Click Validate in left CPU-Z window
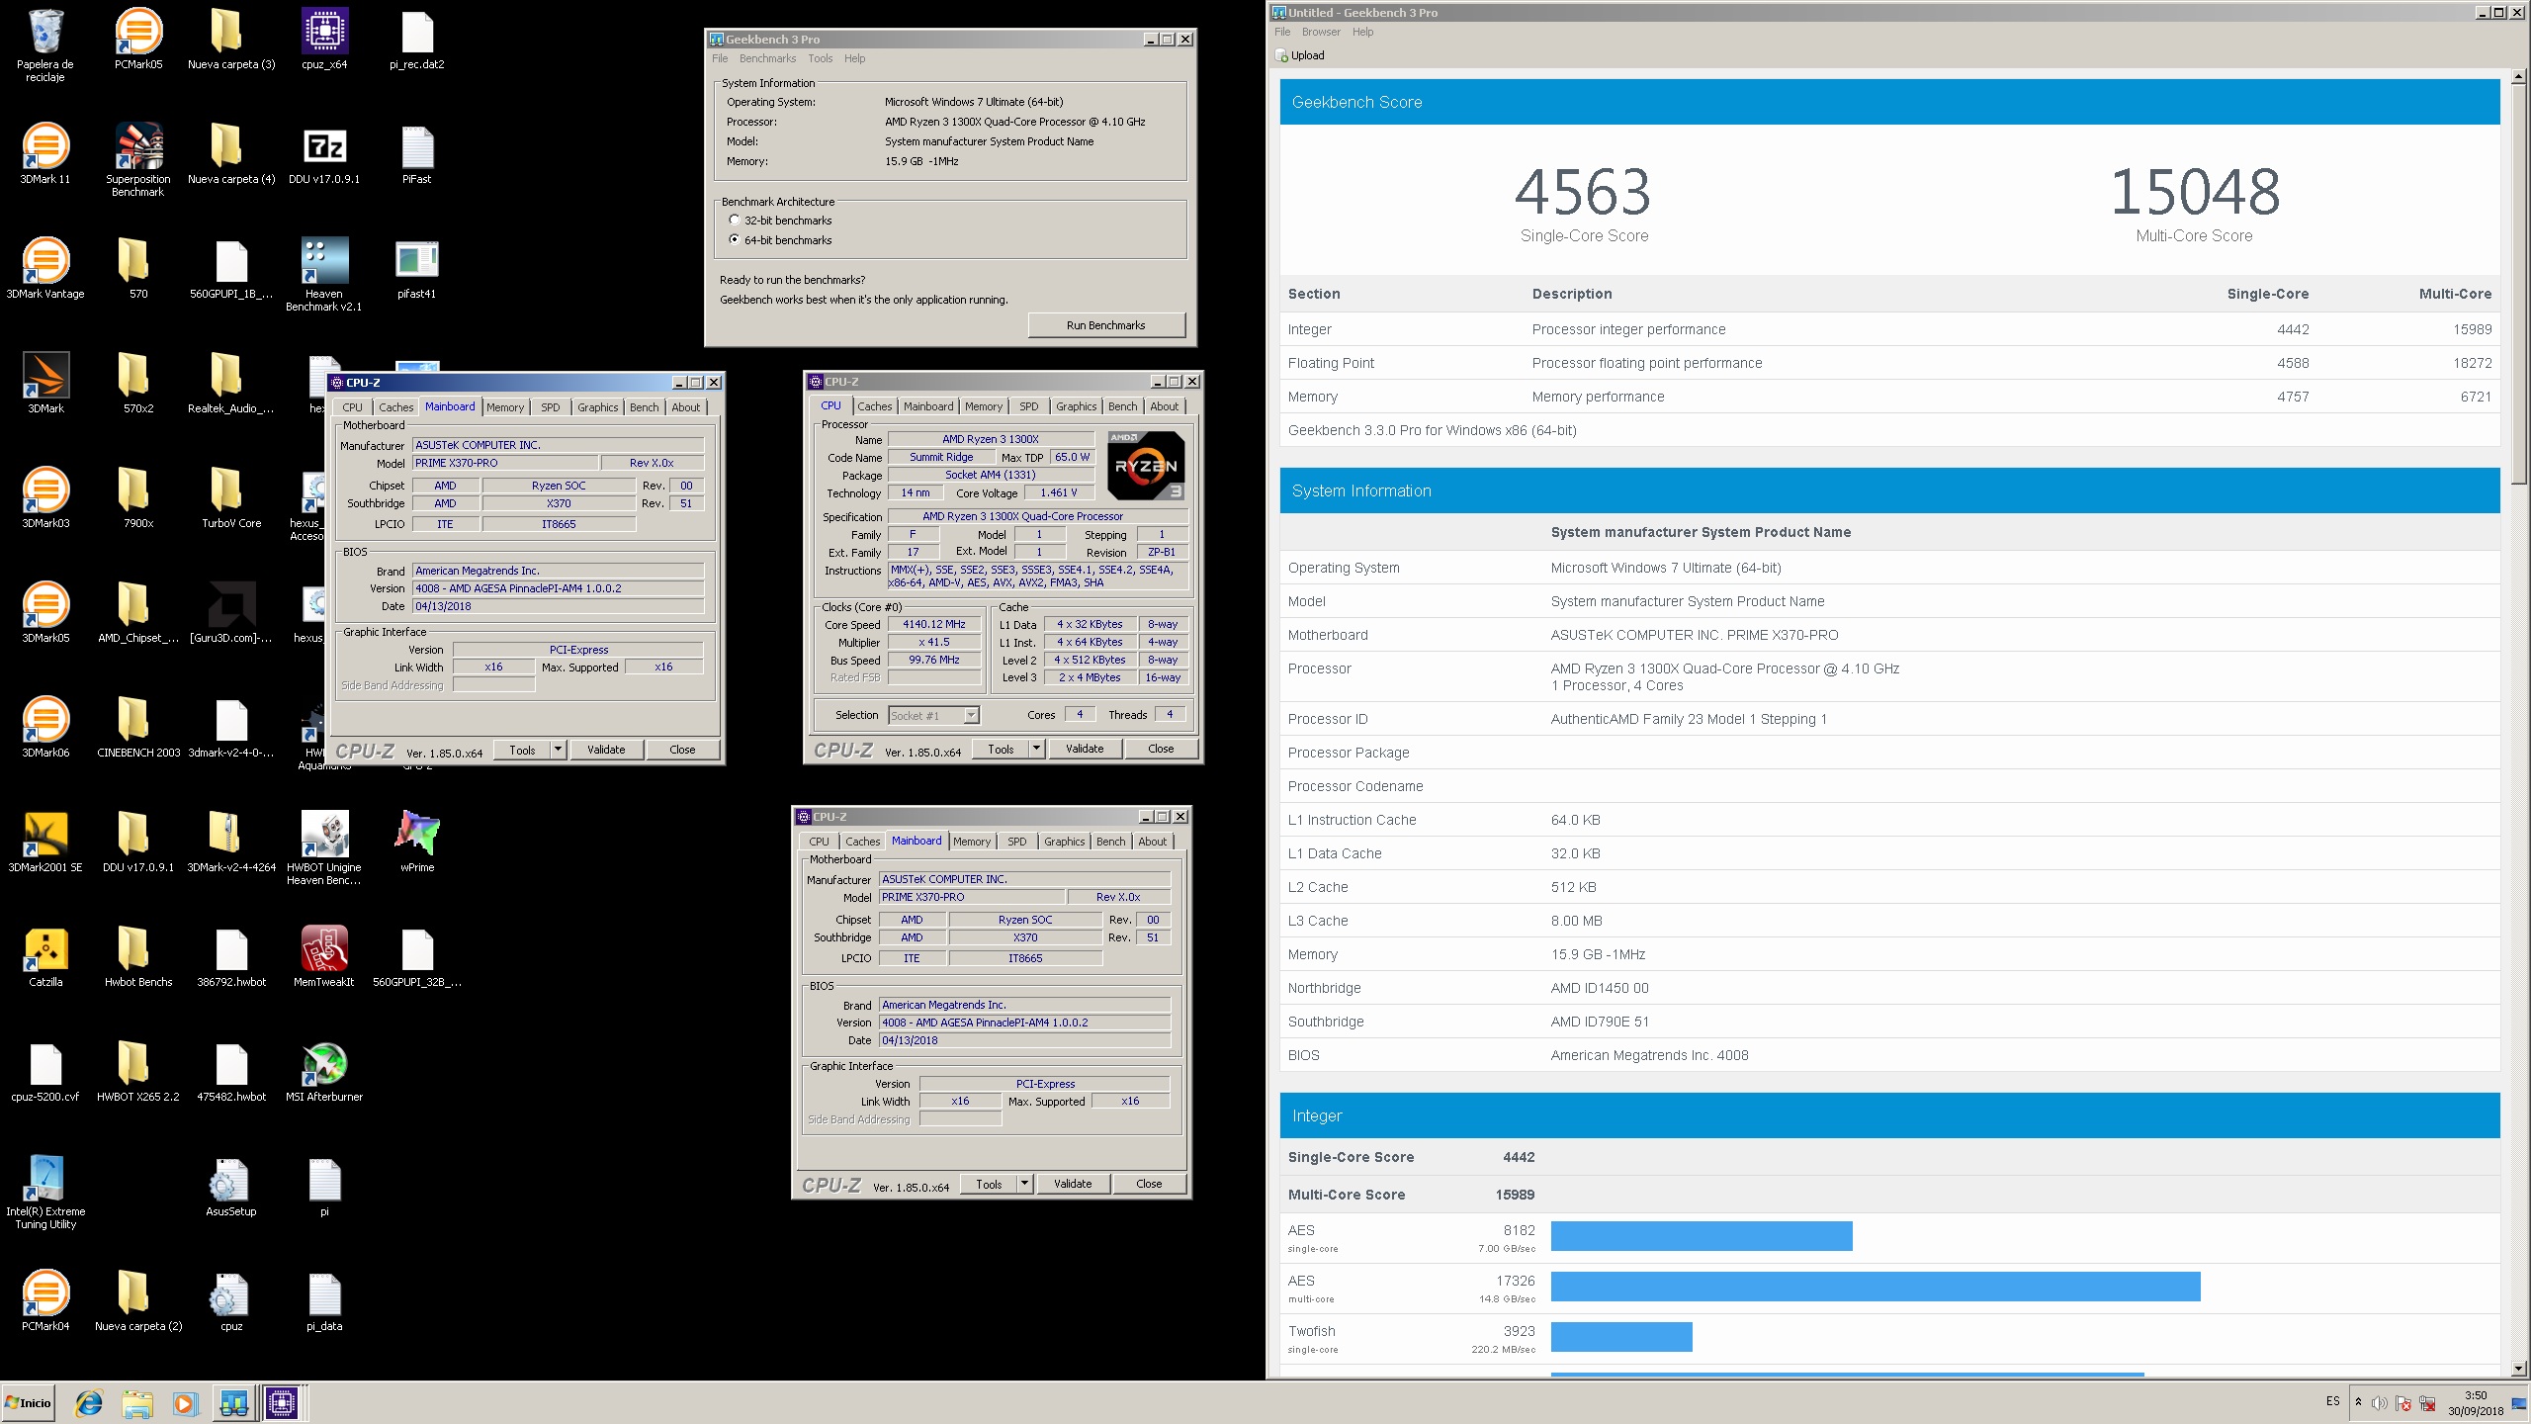Image resolution: width=2531 pixels, height=1424 pixels. [606, 750]
